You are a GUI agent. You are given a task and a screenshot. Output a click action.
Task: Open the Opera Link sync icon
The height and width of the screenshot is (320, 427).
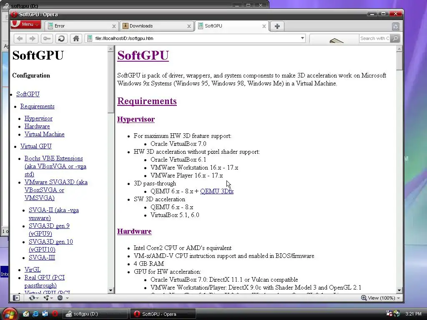32,298
